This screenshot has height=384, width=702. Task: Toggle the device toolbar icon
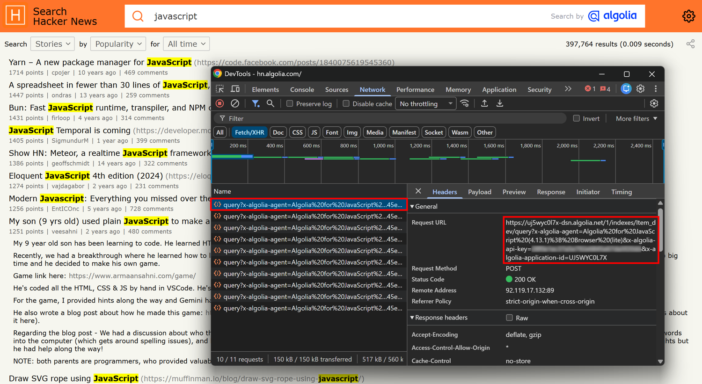235,89
